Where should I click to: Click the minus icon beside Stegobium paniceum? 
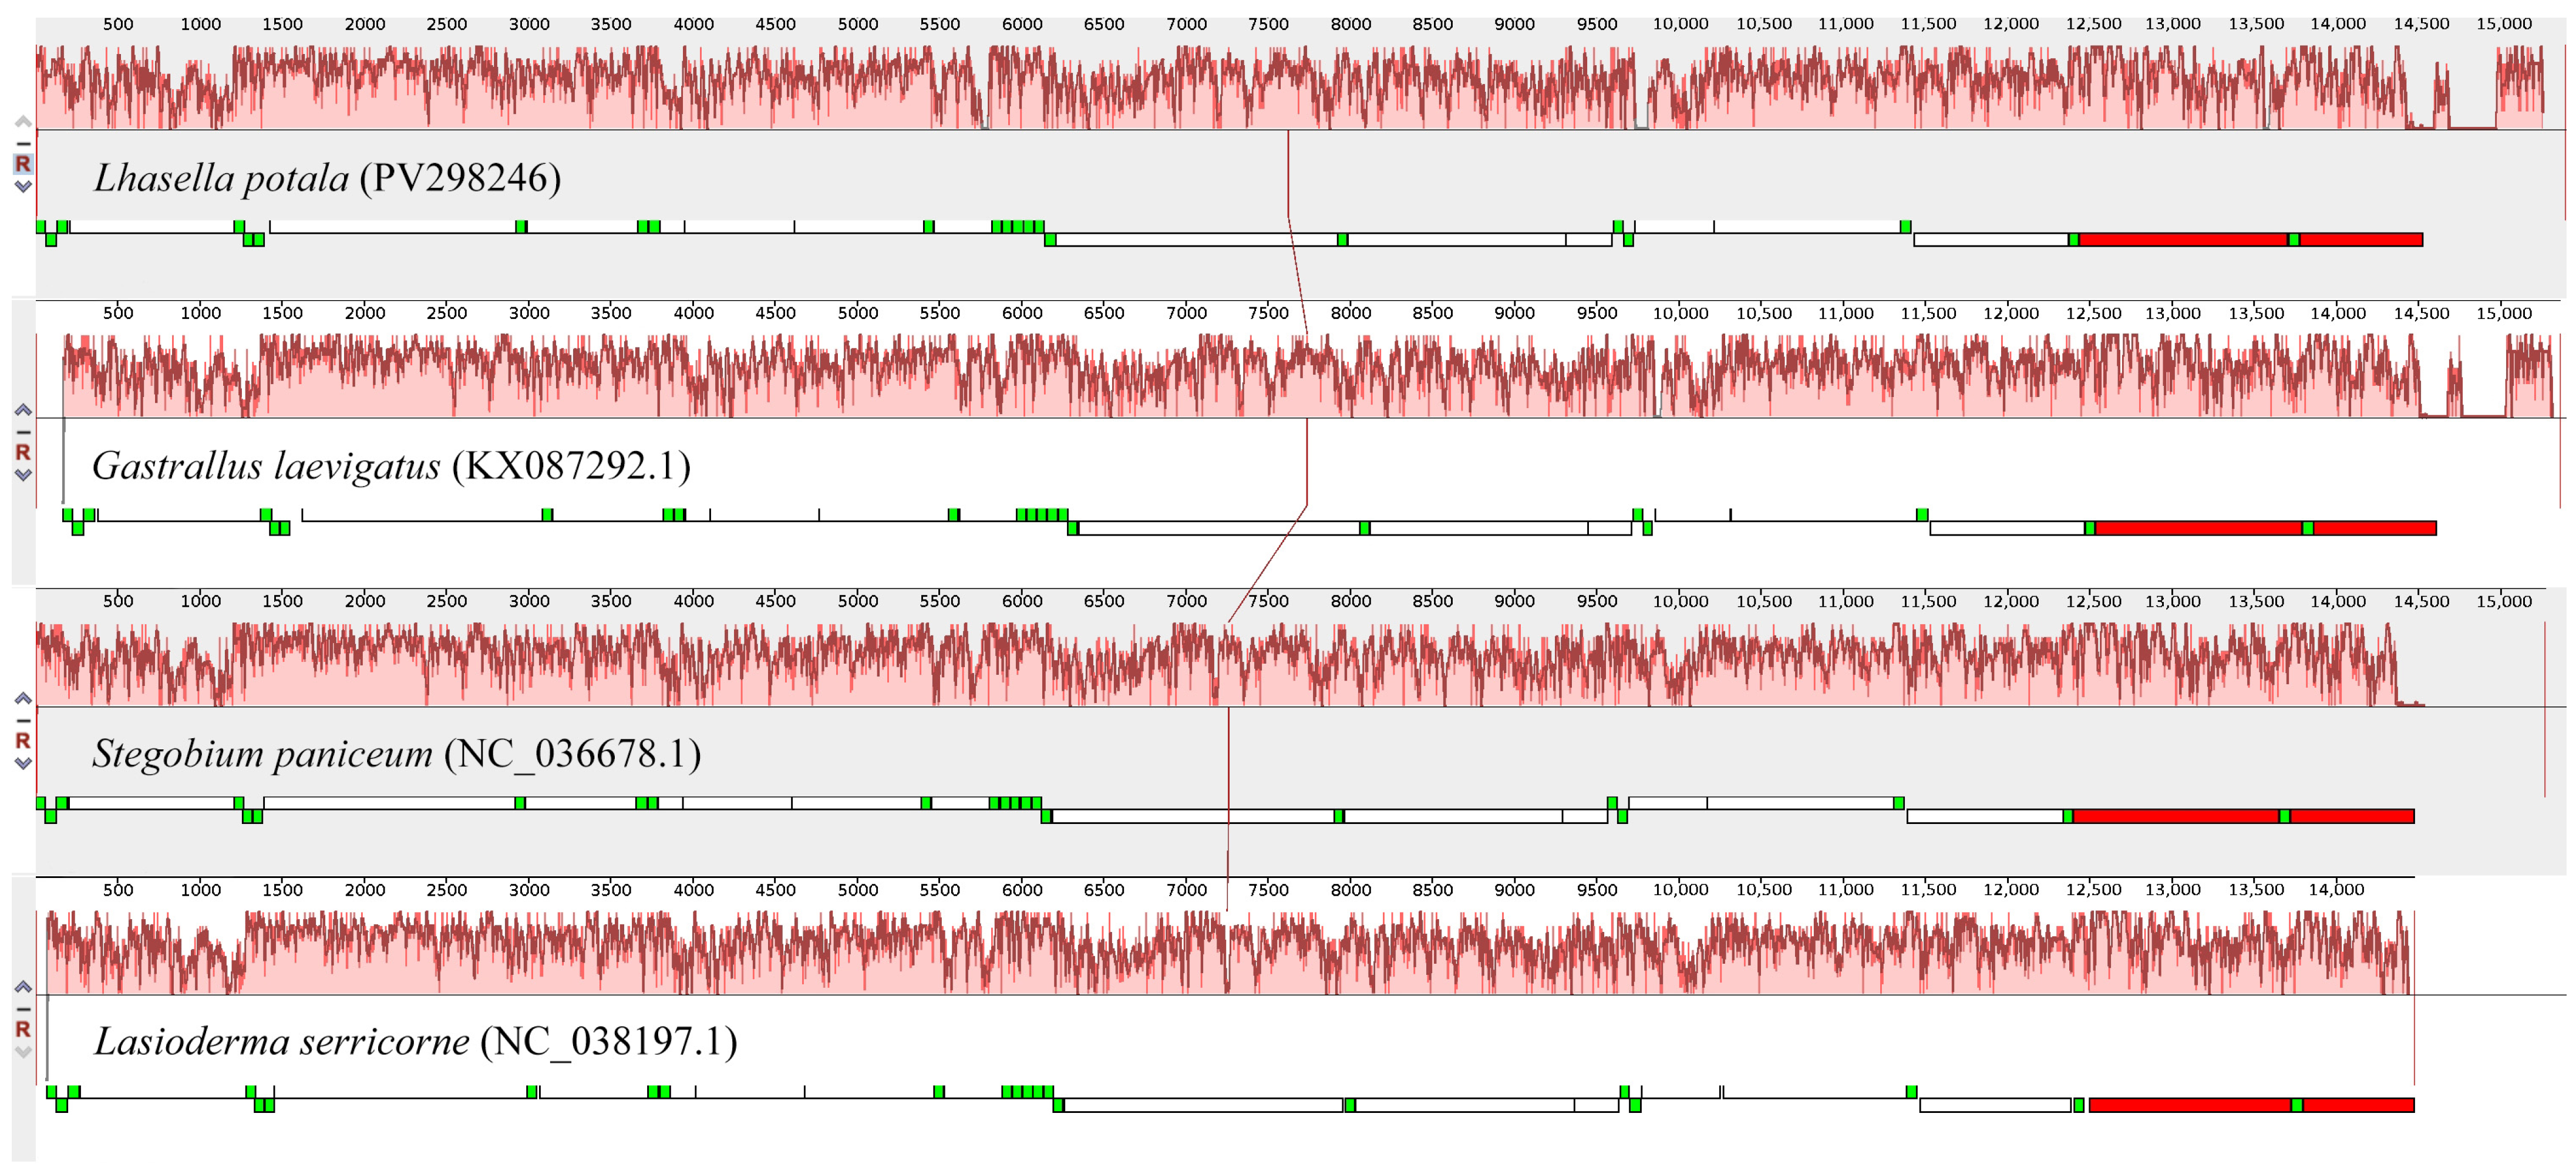[x=23, y=720]
